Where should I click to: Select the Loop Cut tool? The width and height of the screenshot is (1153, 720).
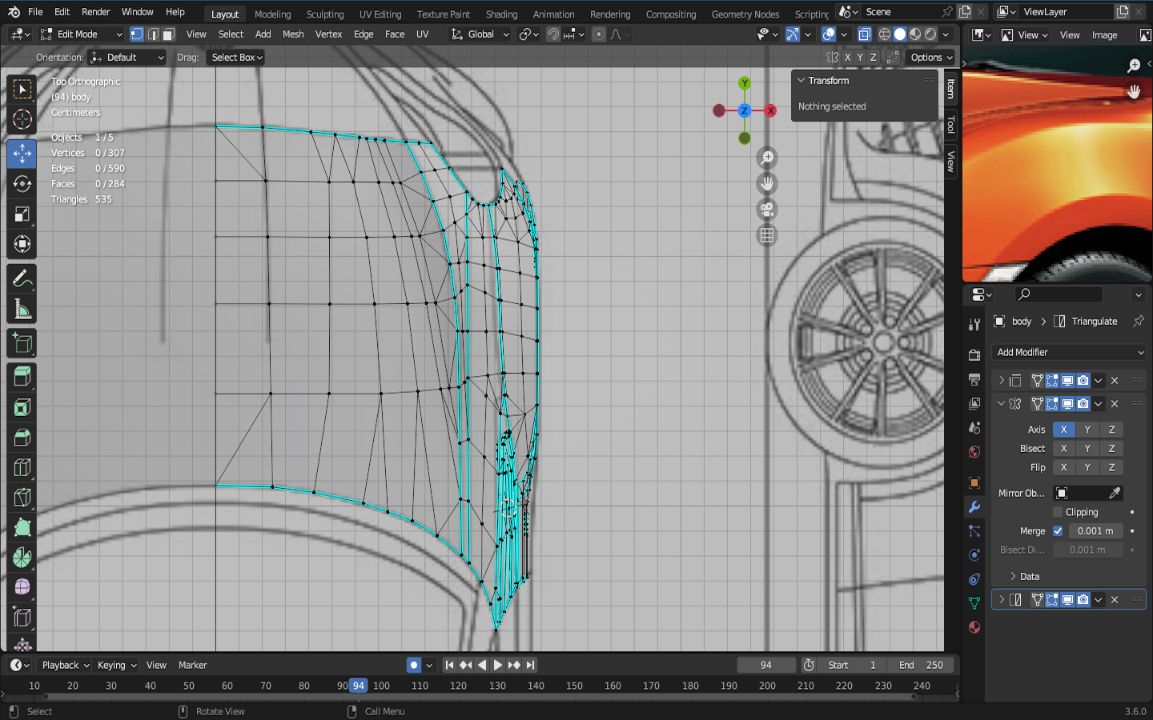pyautogui.click(x=22, y=467)
